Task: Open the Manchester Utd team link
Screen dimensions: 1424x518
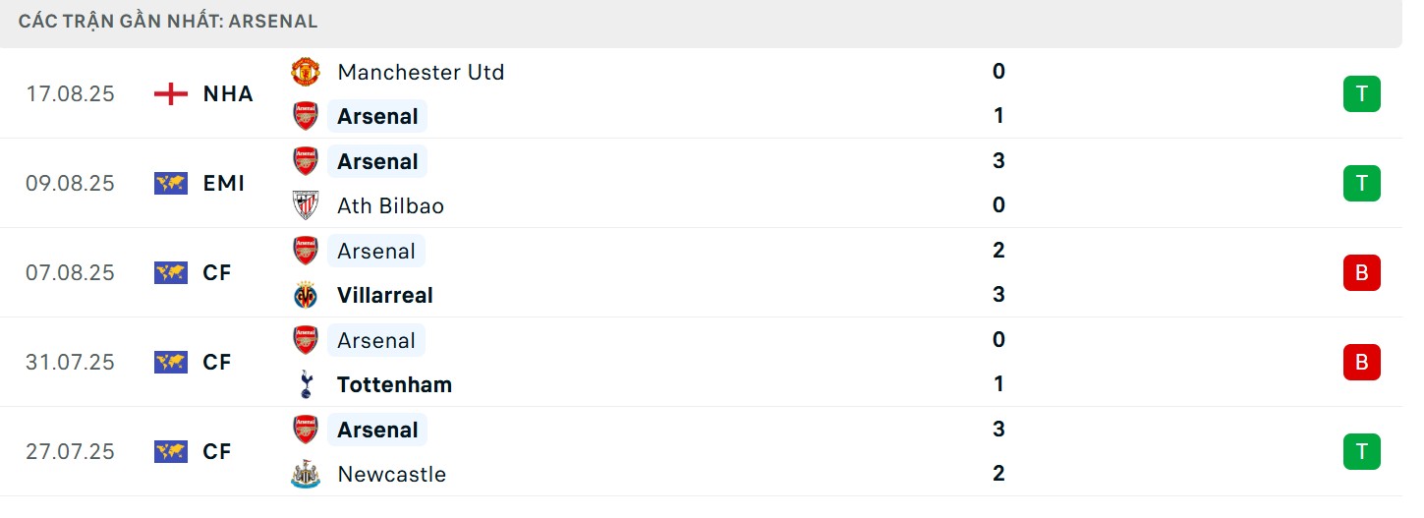Action: (x=421, y=72)
